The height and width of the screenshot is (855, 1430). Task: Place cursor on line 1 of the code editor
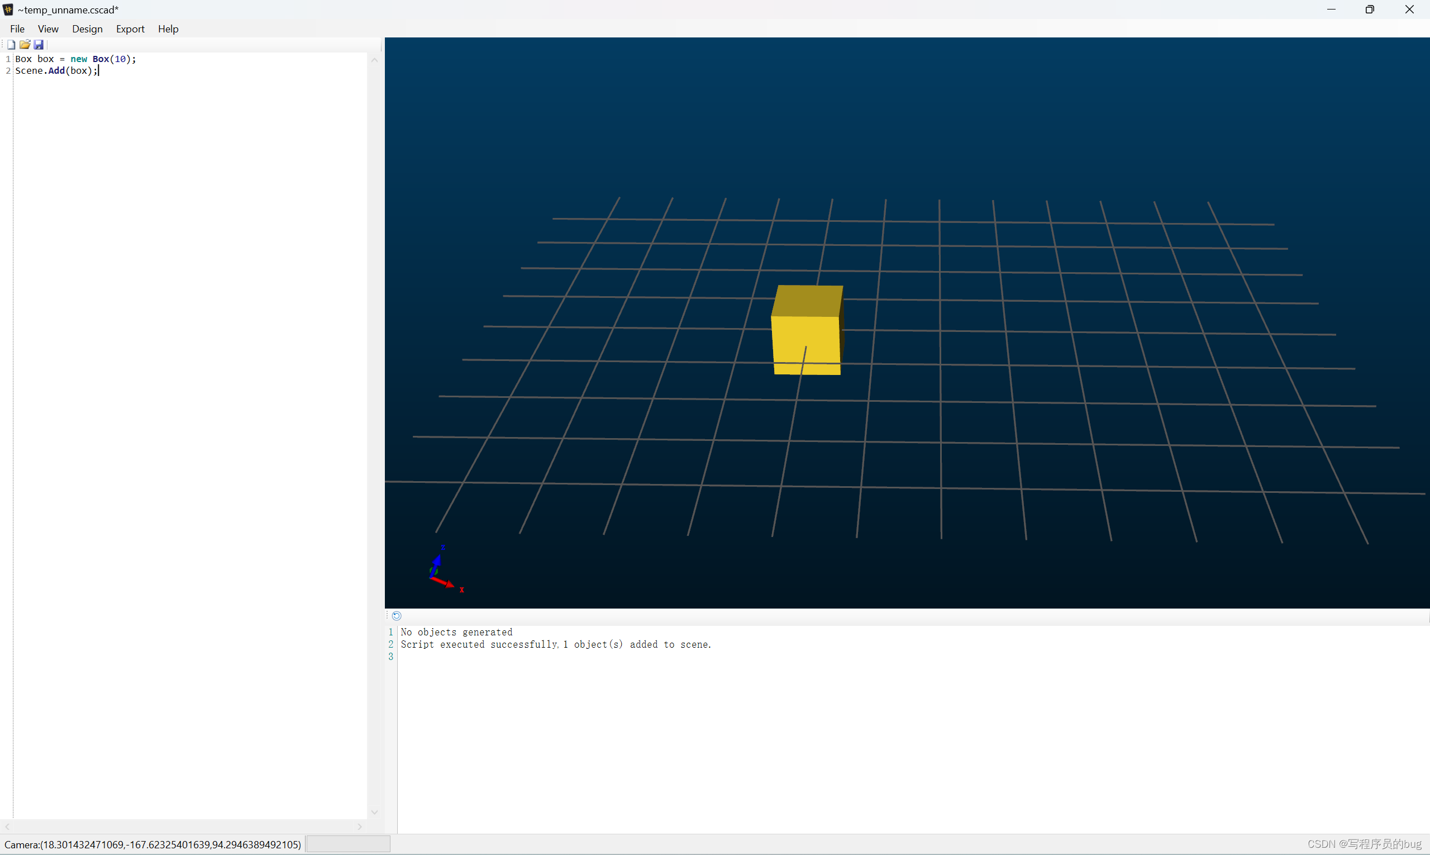coord(75,58)
